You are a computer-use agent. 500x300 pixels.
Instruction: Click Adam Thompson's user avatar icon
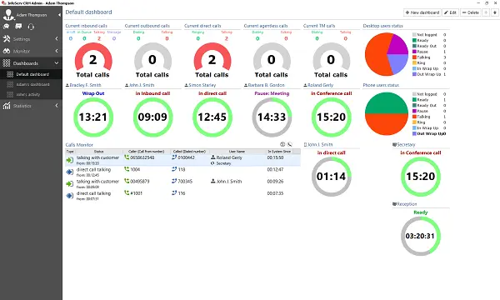tap(8, 14)
